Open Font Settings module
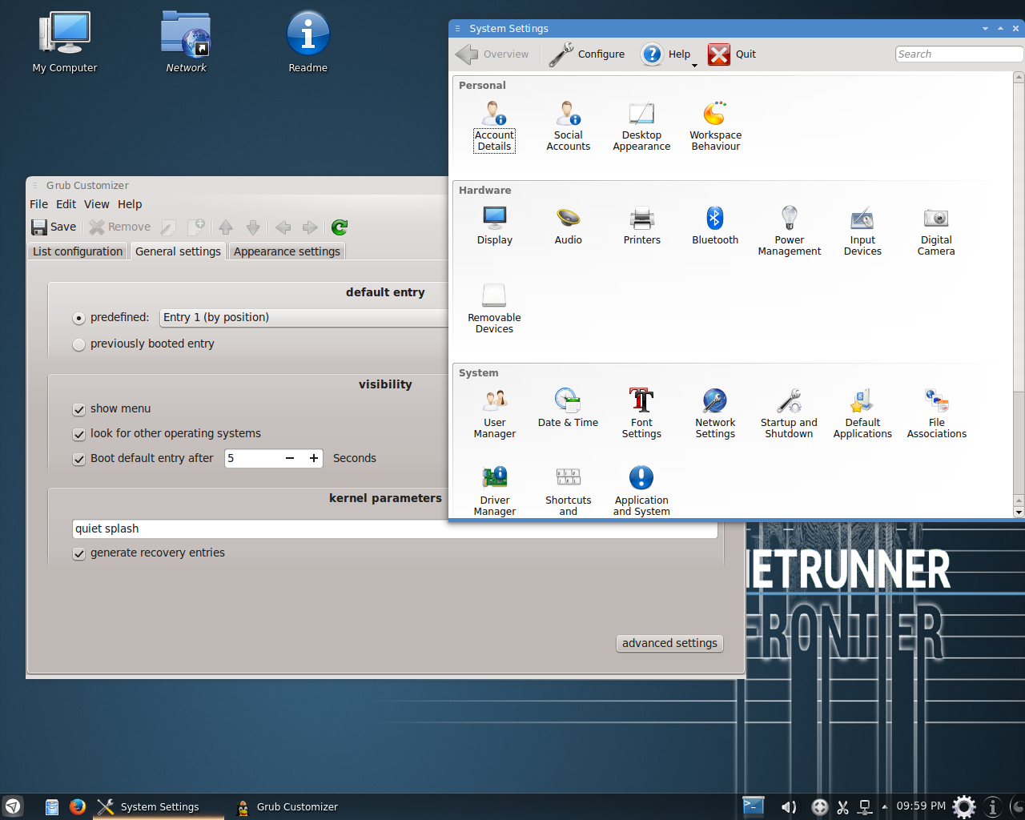Screen dimensions: 1025x820 click(x=641, y=414)
